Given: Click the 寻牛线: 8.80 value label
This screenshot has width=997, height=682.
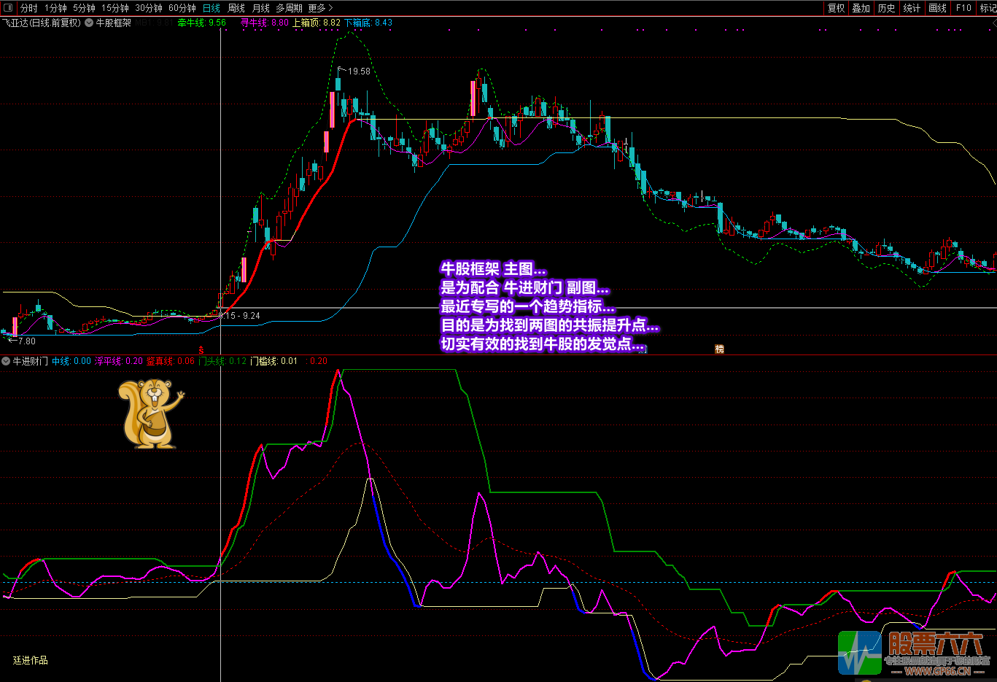Looking at the screenshot, I should [x=265, y=23].
